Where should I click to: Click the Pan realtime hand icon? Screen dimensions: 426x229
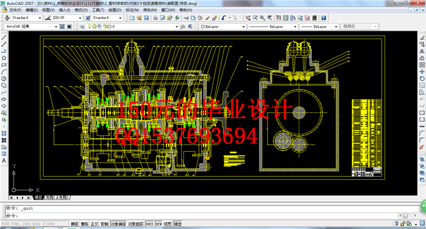coord(248,18)
